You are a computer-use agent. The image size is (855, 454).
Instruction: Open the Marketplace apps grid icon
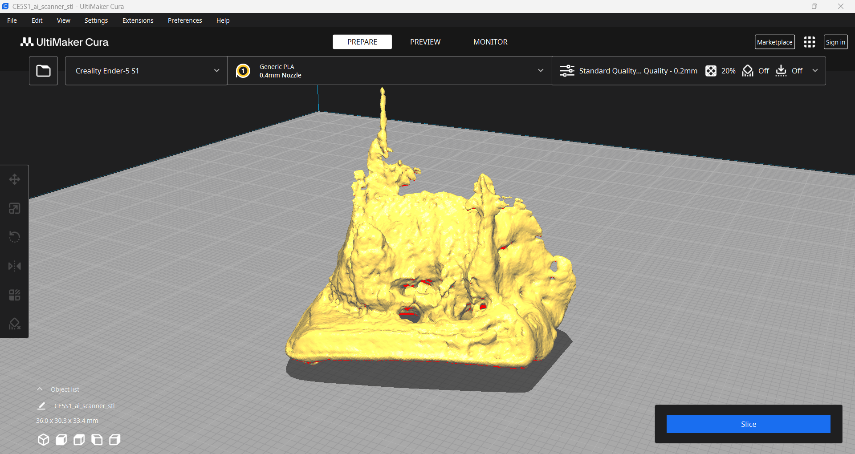[x=809, y=42]
